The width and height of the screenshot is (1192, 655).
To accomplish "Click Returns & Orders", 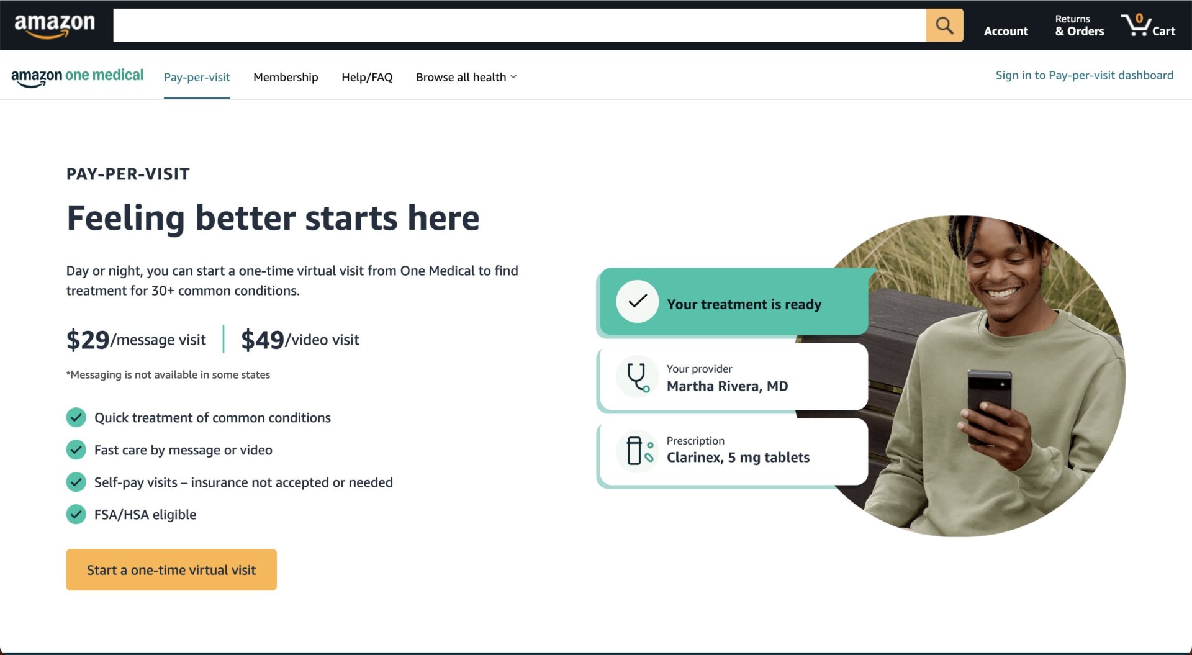I will point(1078,25).
